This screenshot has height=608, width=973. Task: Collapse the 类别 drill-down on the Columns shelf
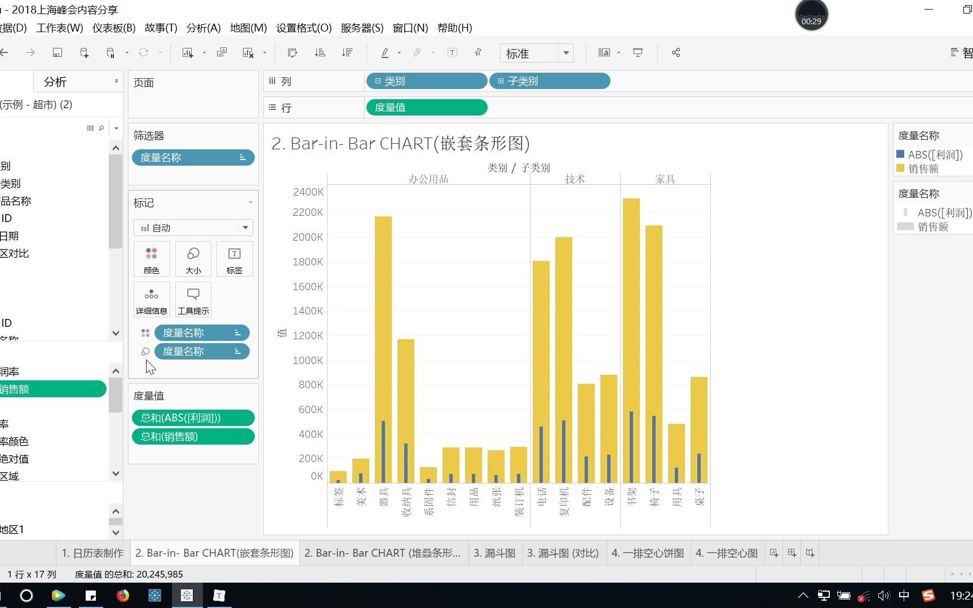coord(378,81)
